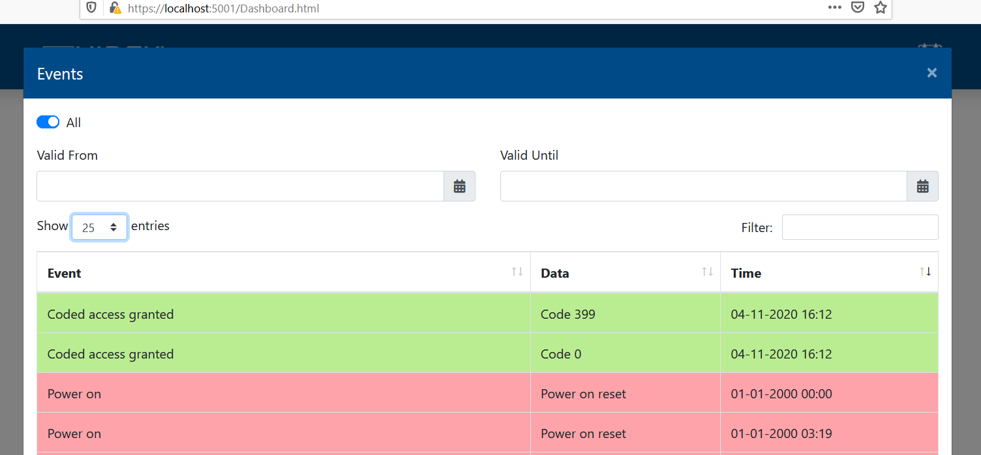
Task: Select the Code 0 data cell
Action: pos(626,353)
